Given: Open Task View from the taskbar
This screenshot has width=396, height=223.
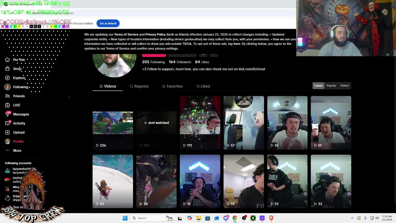Looking at the screenshot, I should 180,218.
